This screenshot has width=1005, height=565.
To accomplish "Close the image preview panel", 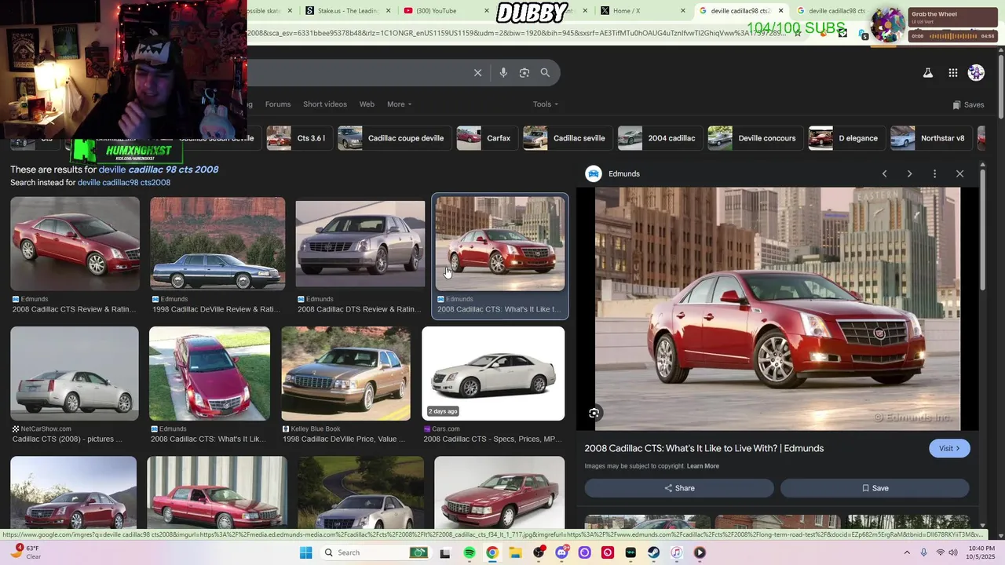I will [x=959, y=173].
